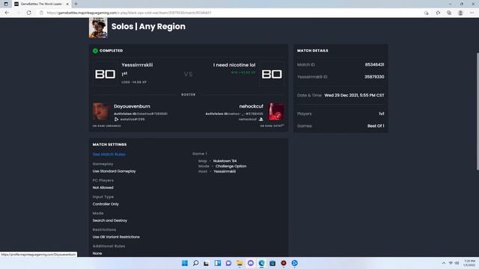
Task: Click Best Of 1 games value
Action: pos(376,126)
